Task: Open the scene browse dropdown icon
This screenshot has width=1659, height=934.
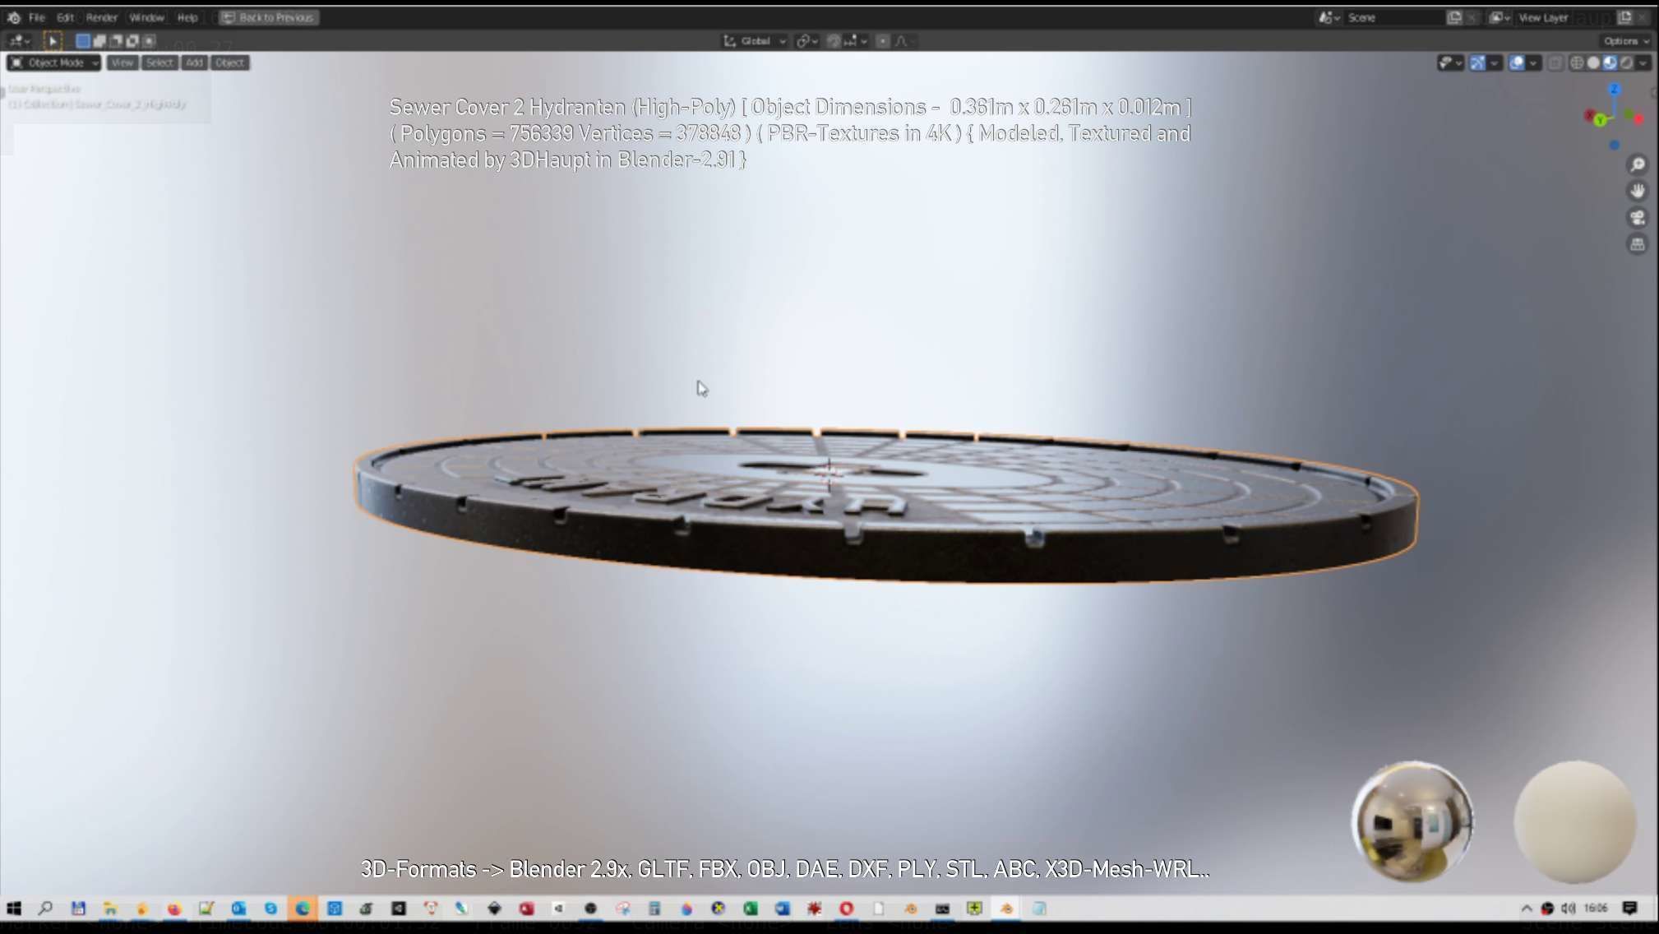Action: tap(1329, 17)
